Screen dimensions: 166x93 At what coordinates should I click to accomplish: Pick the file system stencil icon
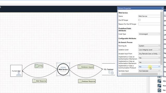[x=159, y=90]
